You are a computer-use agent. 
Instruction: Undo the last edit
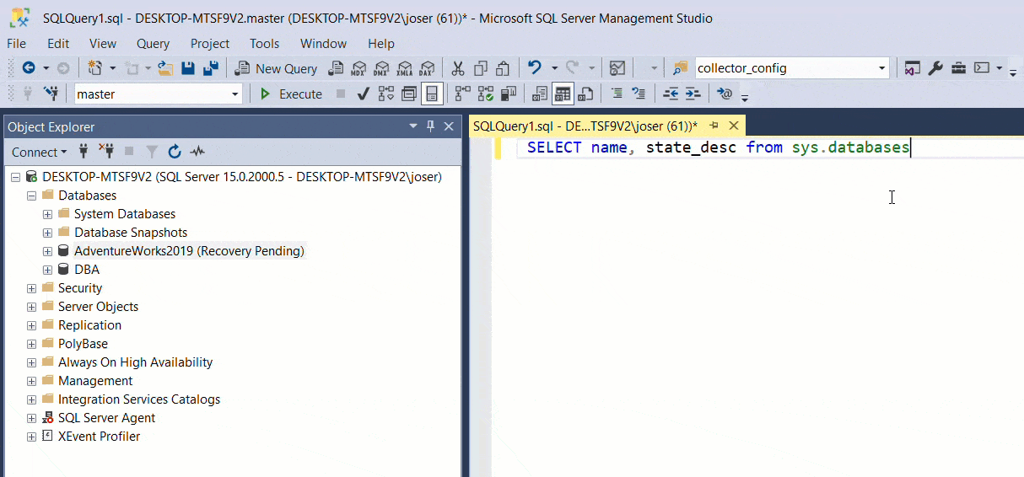coord(534,68)
